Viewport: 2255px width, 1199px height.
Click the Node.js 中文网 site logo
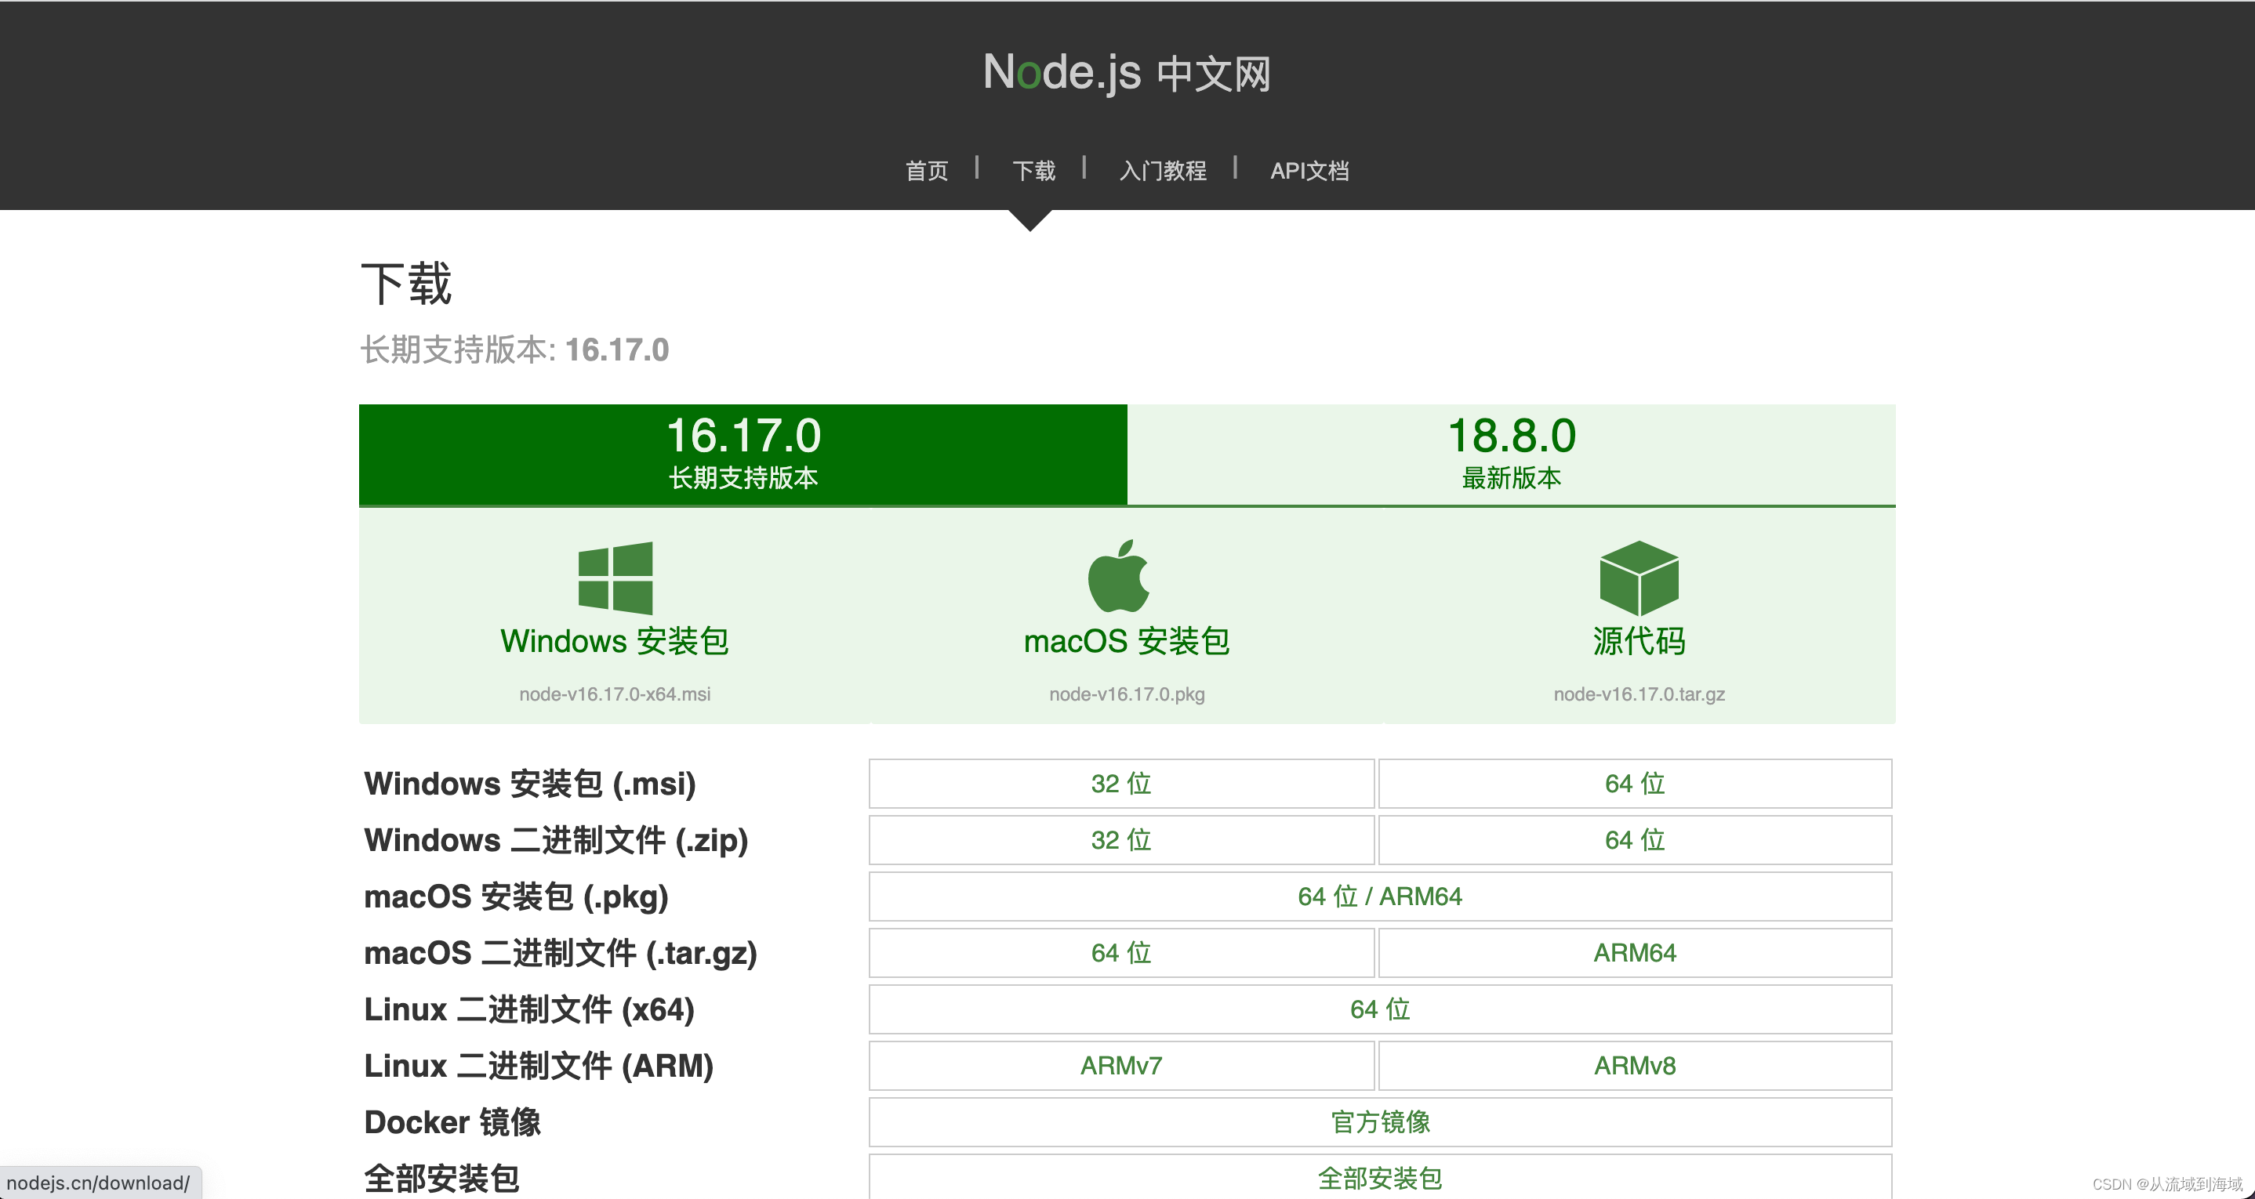(1126, 73)
